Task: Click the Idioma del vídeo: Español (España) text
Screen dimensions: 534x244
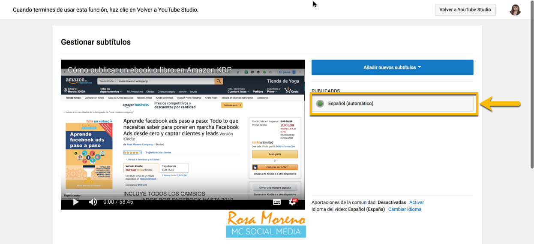Action: tap(348, 209)
